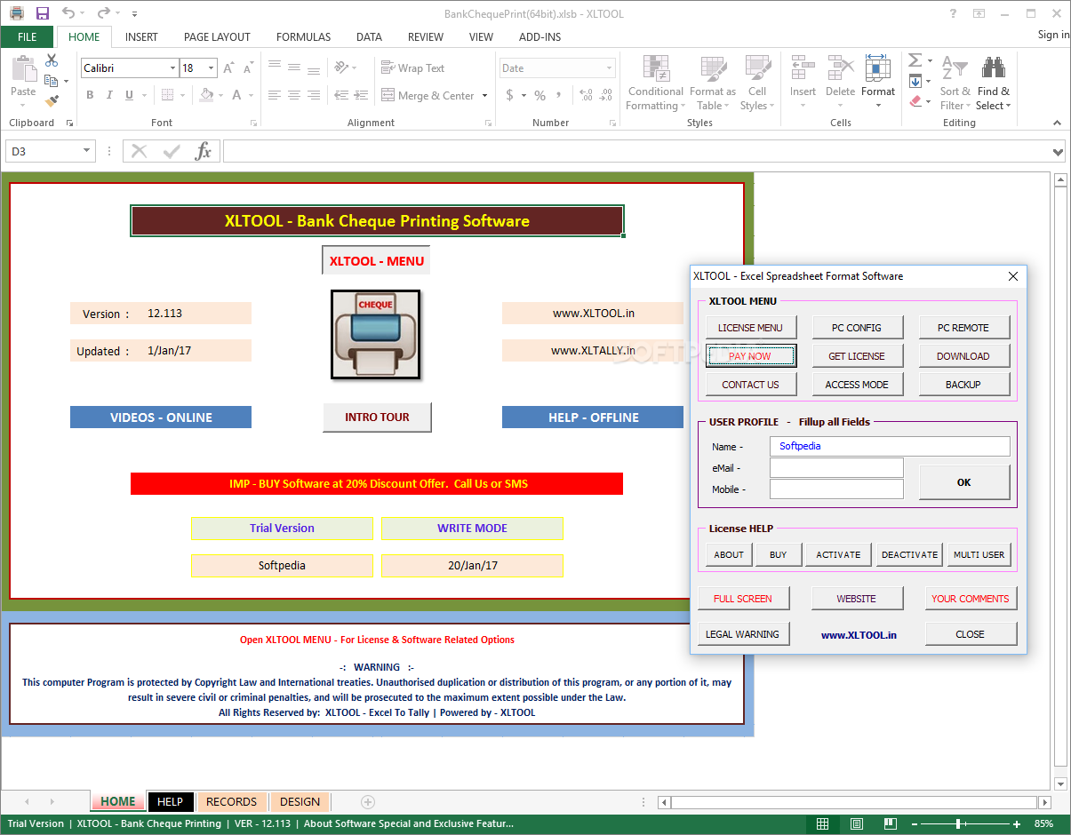Click the Increase Decimal icon
The height and width of the screenshot is (835, 1071).
pos(586,95)
